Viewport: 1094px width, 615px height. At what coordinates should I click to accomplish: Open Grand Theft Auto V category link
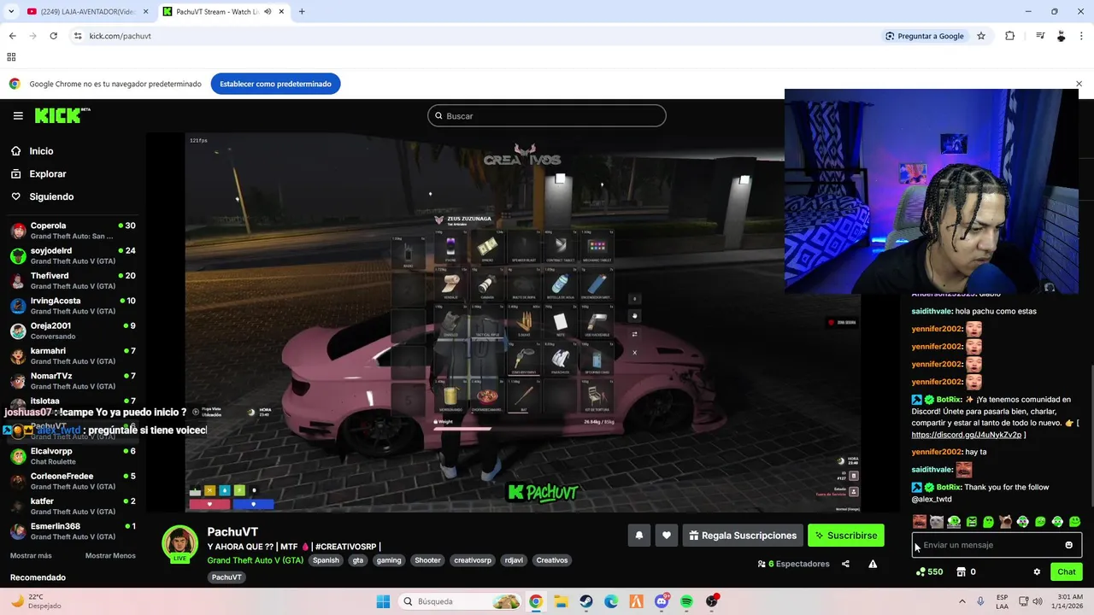click(x=255, y=560)
